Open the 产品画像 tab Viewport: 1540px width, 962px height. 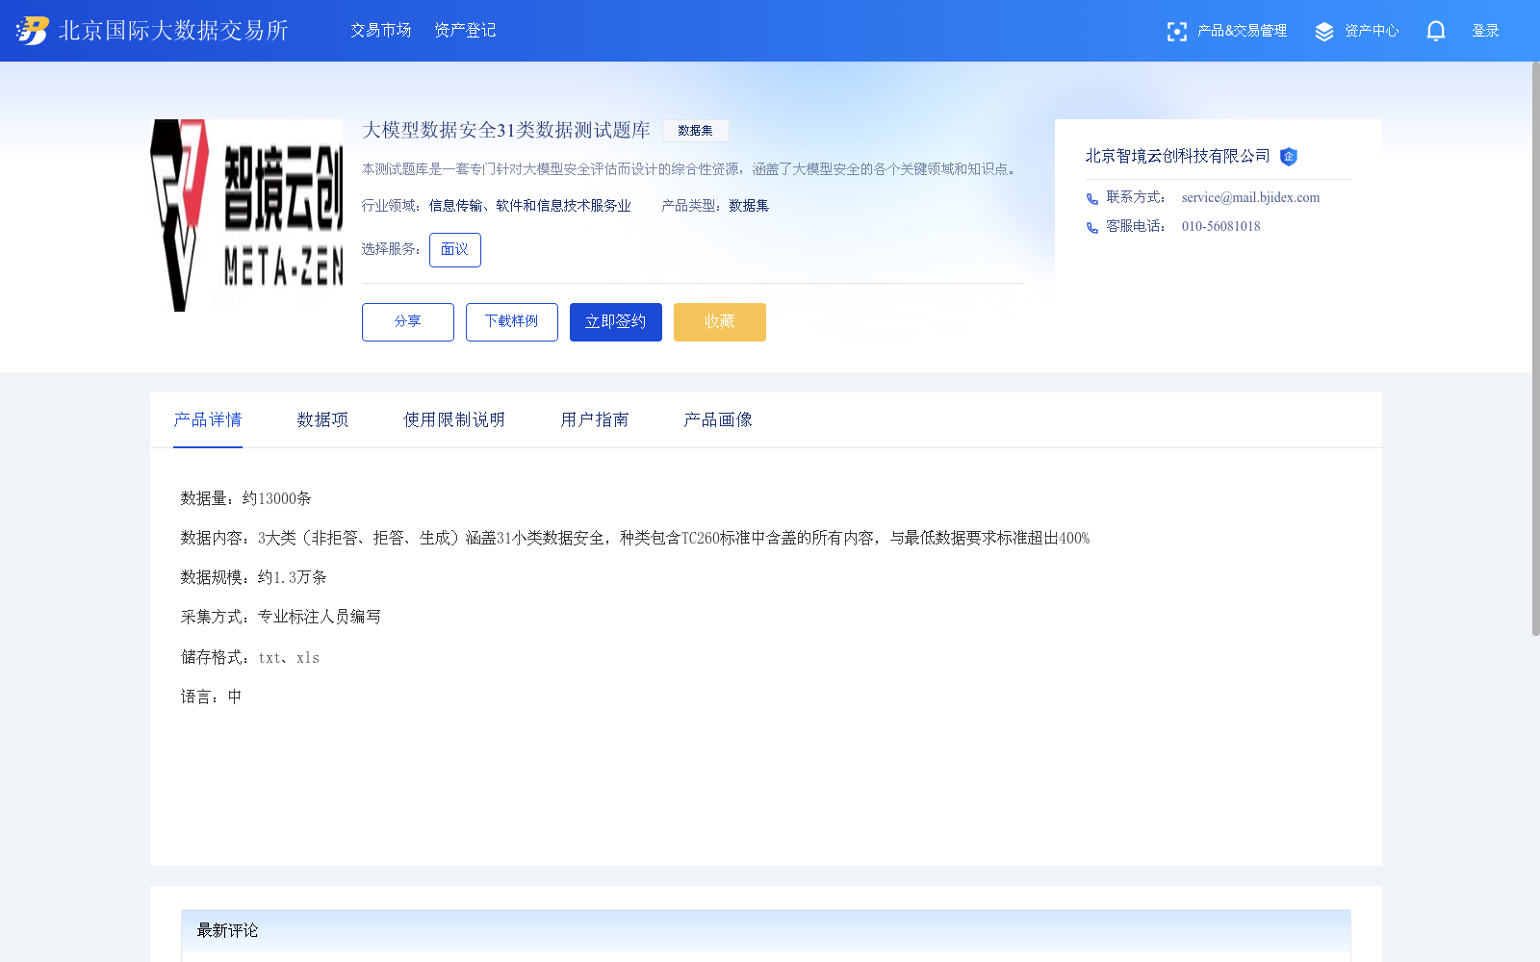(718, 420)
